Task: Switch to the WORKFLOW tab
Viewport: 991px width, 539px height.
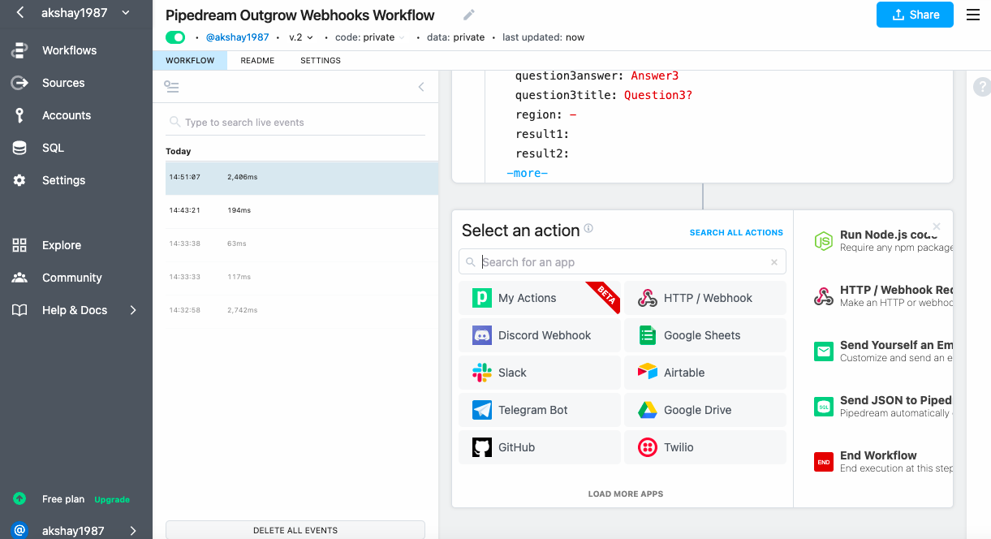Action: click(190, 61)
